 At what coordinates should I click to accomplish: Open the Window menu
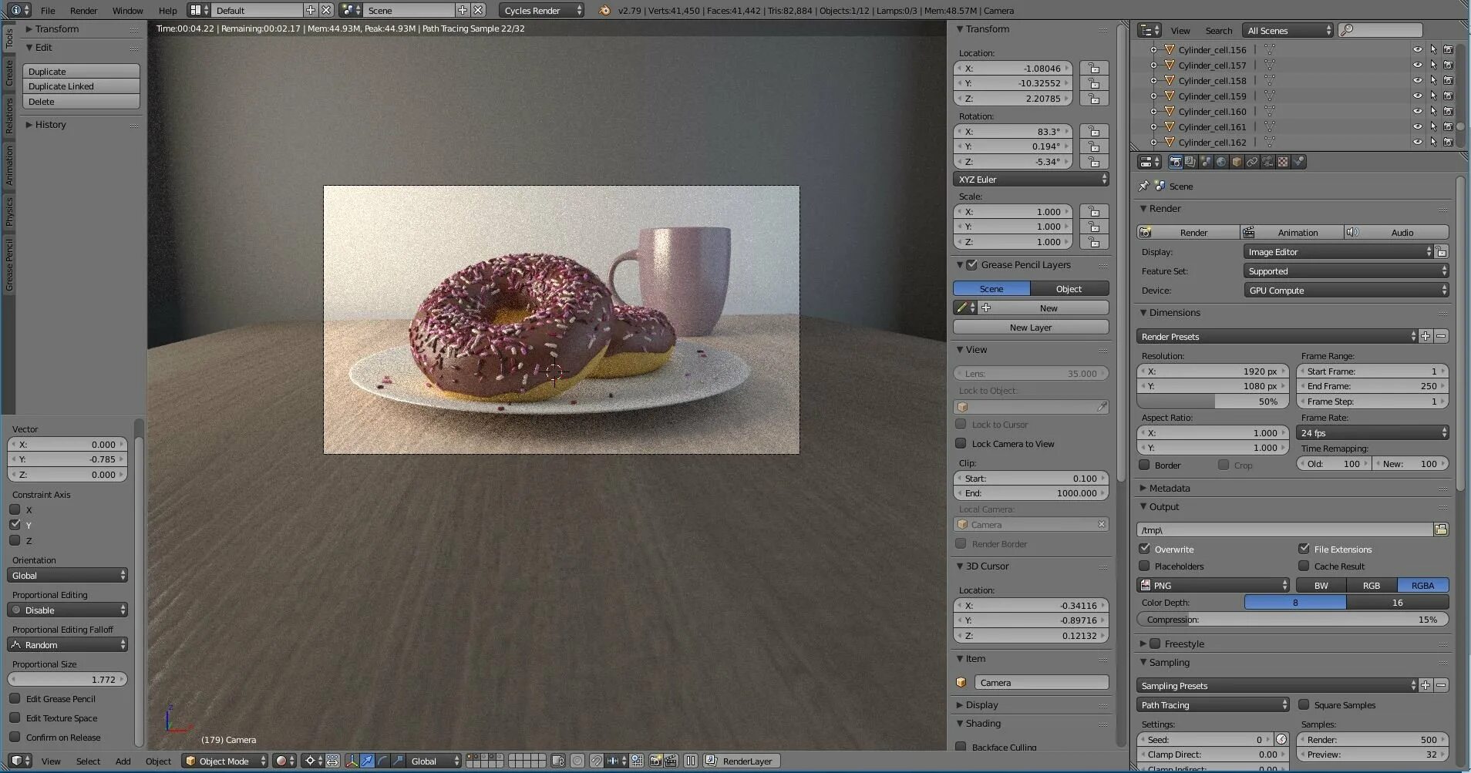click(x=127, y=10)
